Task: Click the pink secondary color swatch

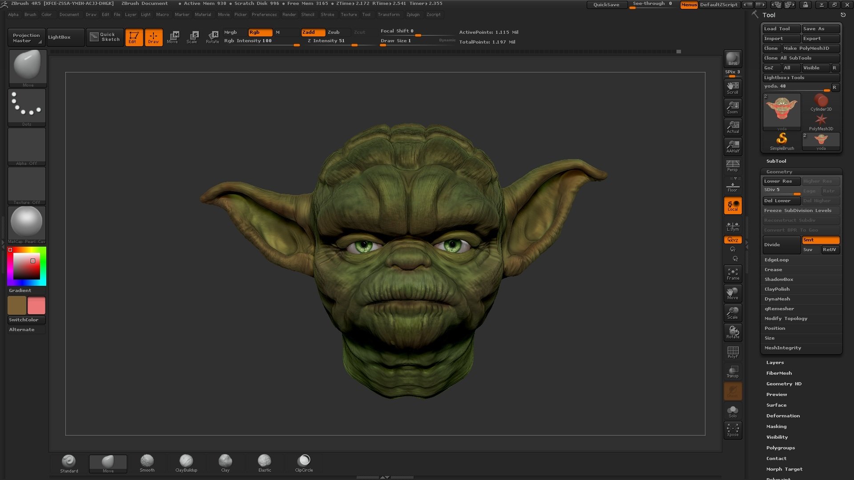Action: (x=36, y=306)
